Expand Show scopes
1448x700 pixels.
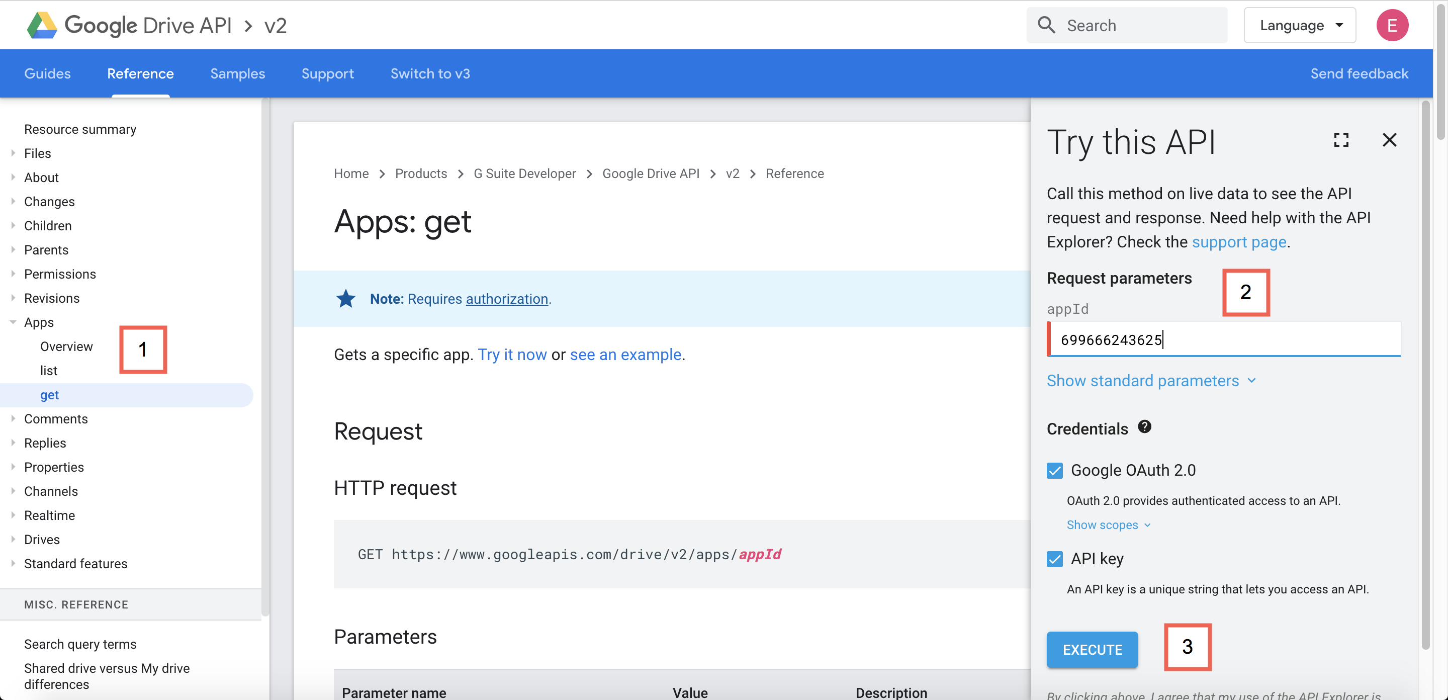click(x=1109, y=524)
